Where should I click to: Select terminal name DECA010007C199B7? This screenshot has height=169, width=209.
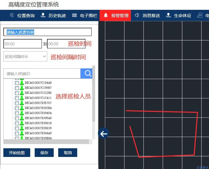[x=38, y=88]
